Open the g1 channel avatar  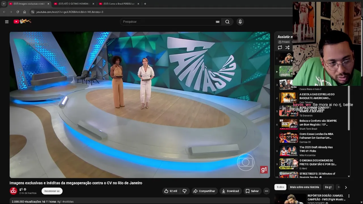pyautogui.click(x=13, y=191)
